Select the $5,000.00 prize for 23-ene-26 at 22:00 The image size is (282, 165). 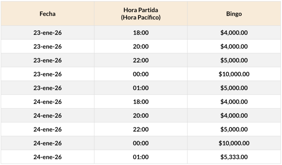(234, 60)
